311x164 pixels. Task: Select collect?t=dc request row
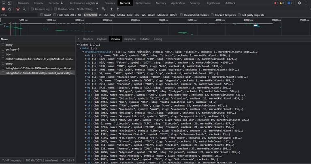coord(38,59)
